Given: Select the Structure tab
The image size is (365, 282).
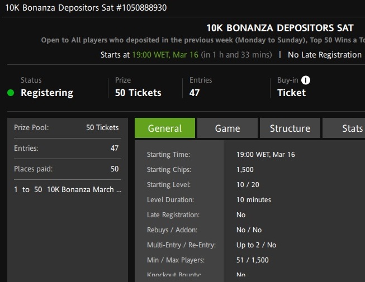Looking at the screenshot, I should (290, 128).
